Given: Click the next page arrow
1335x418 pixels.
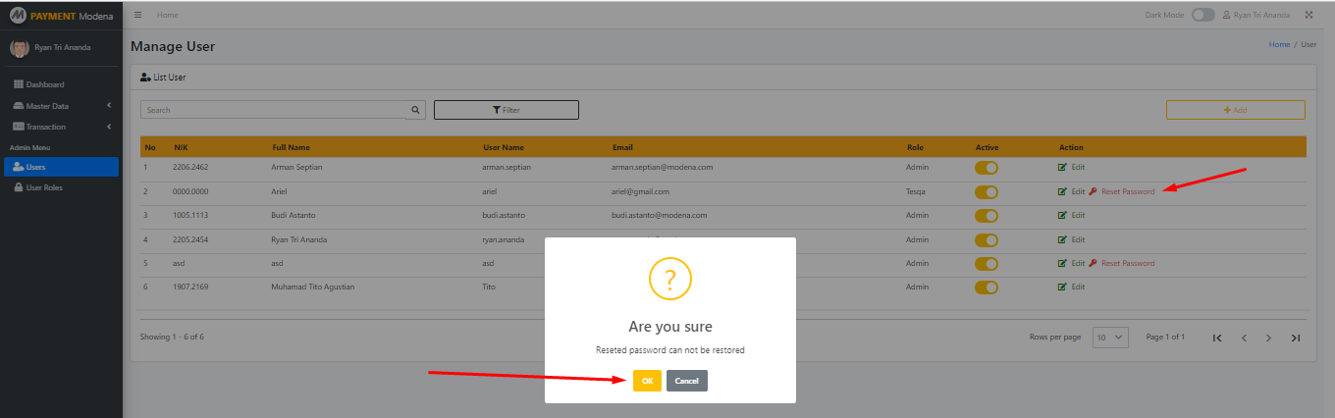Looking at the screenshot, I should pos(1268,338).
